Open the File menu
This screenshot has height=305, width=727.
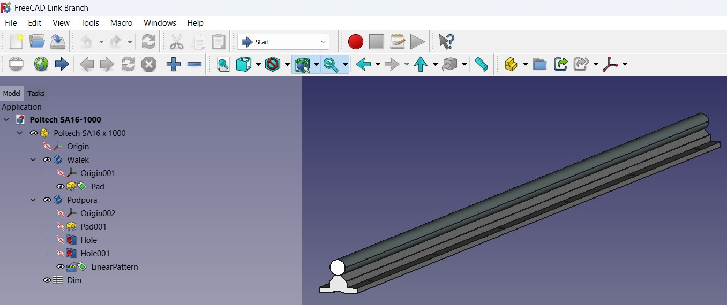[x=11, y=23]
